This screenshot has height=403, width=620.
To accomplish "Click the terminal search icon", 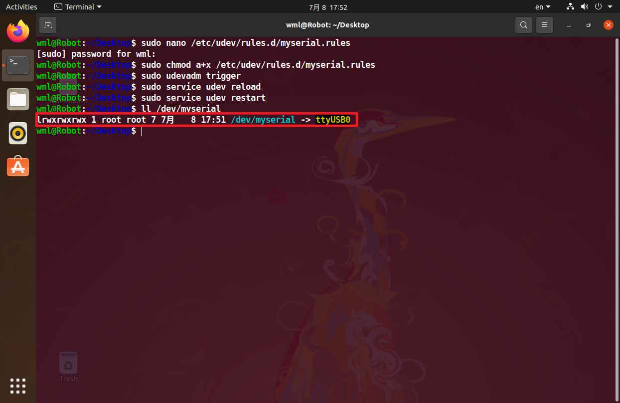I will (x=523, y=25).
